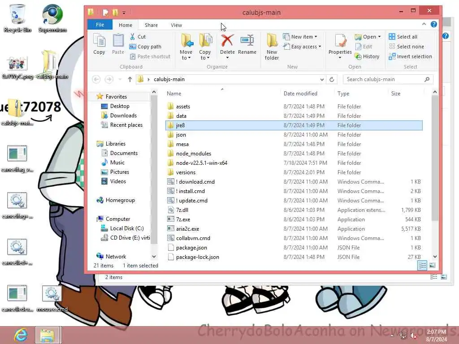Viewport: 459px width, 344px height.
Task: Click the file list scroll down arrow
Action: 435,257
